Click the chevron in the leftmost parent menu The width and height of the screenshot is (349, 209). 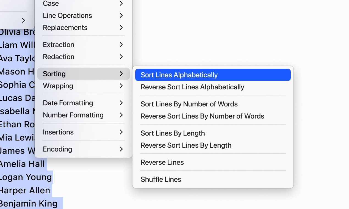click(23, 20)
